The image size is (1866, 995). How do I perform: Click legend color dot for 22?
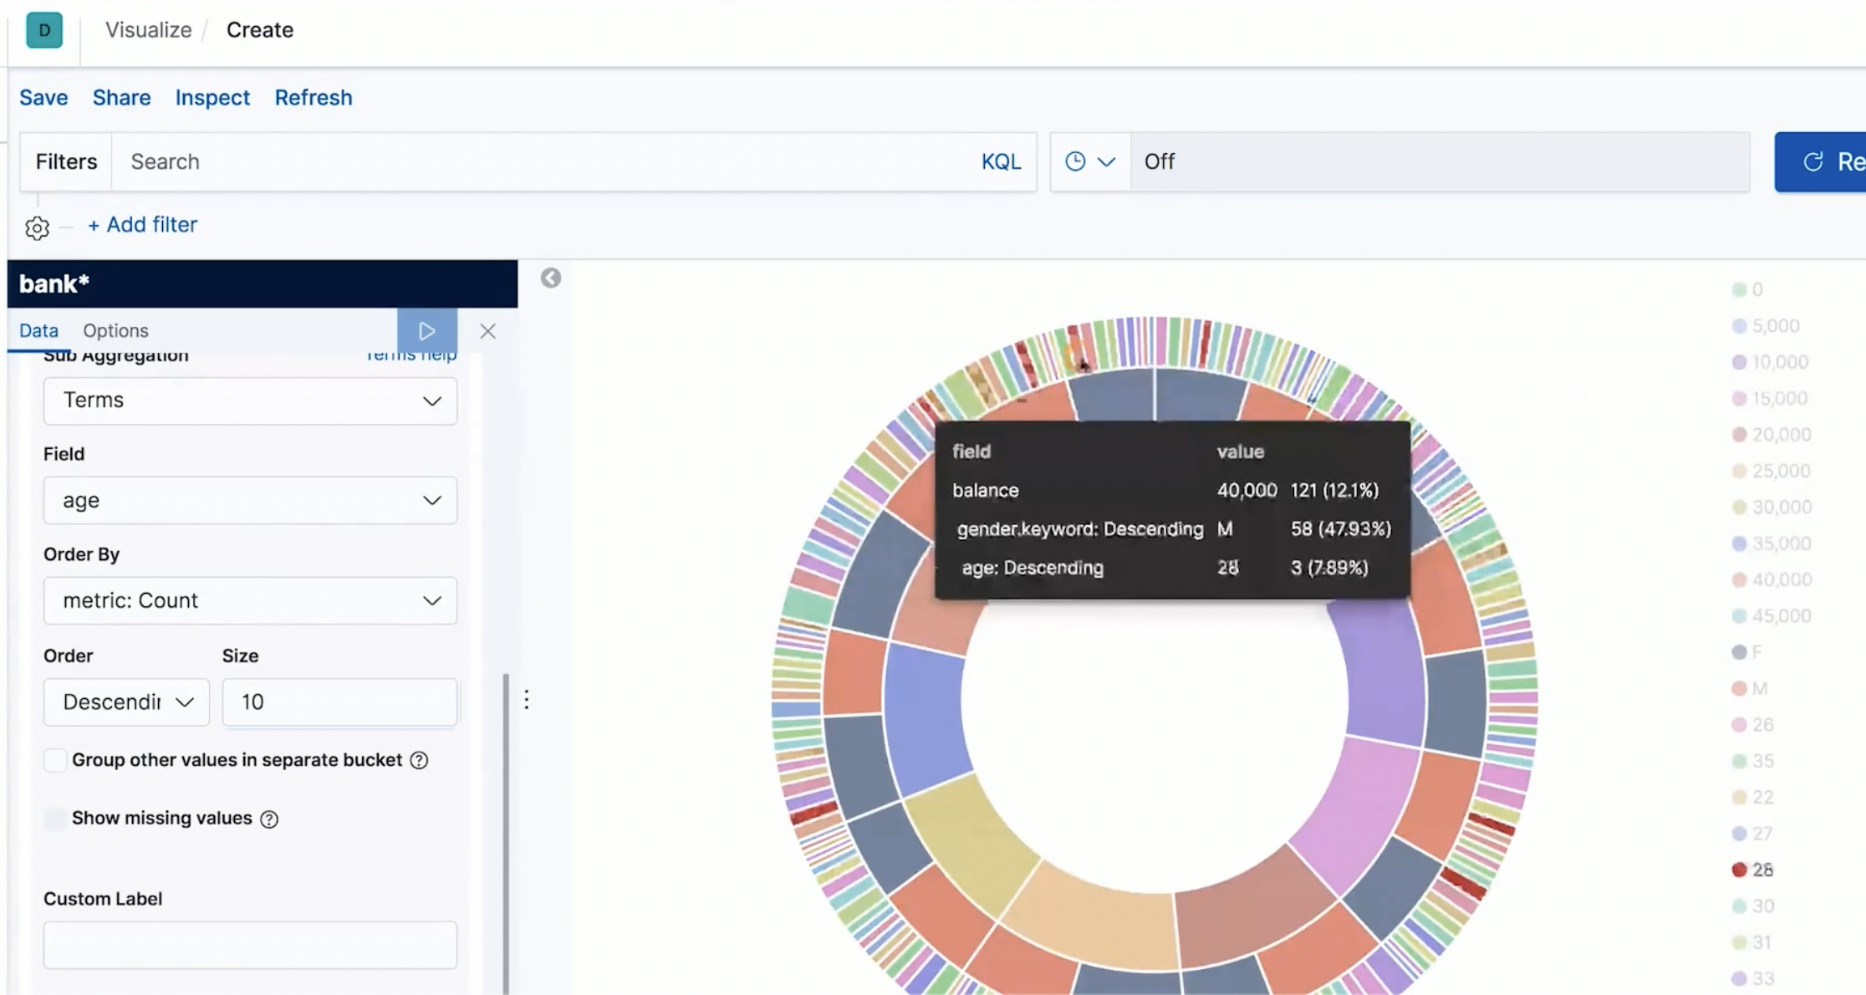coord(1739,798)
